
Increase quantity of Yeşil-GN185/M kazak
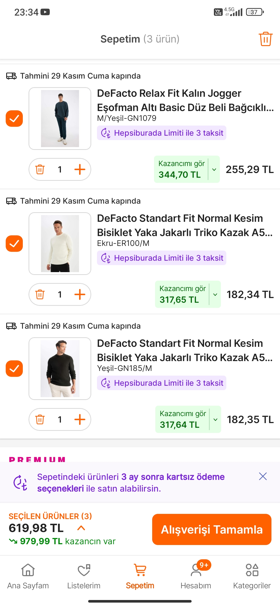[x=80, y=419]
